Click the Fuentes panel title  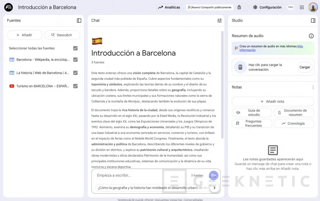pos(14,20)
